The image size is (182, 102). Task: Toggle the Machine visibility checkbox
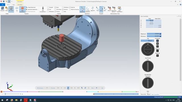(70, 7)
